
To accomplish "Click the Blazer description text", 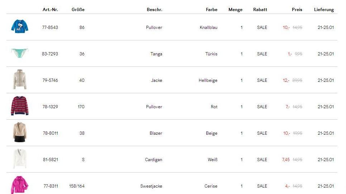I will 156,133.
